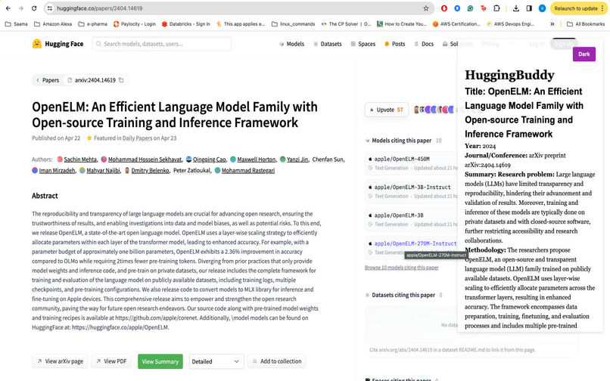Toggle the browser side panel icon
610x381 pixels.
coord(529,8)
